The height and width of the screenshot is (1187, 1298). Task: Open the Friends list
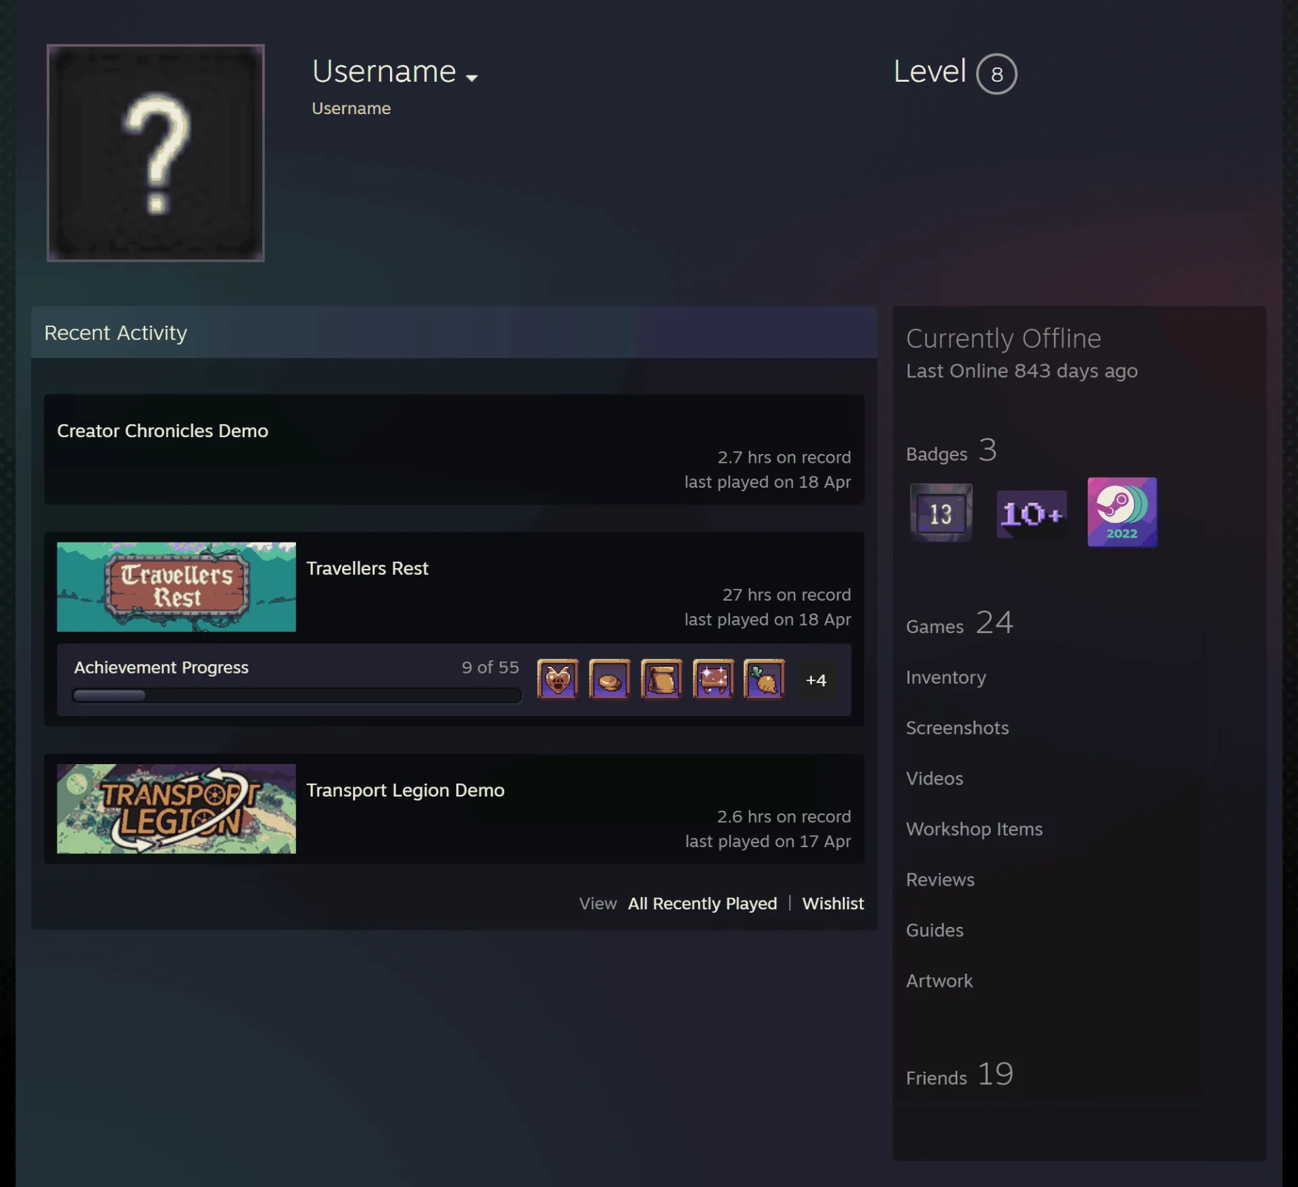tap(959, 1074)
